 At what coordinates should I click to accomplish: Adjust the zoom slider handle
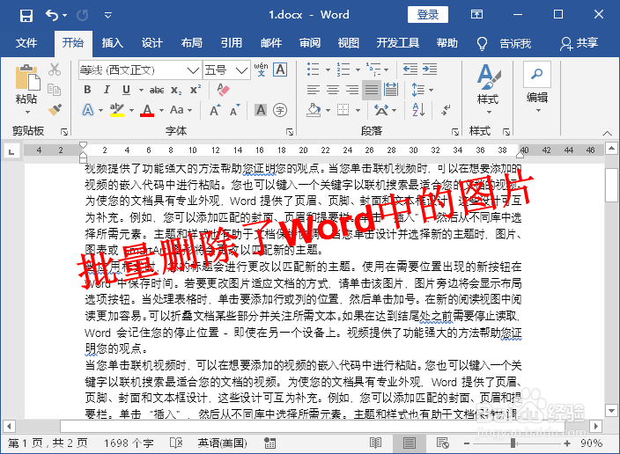pos(513,443)
